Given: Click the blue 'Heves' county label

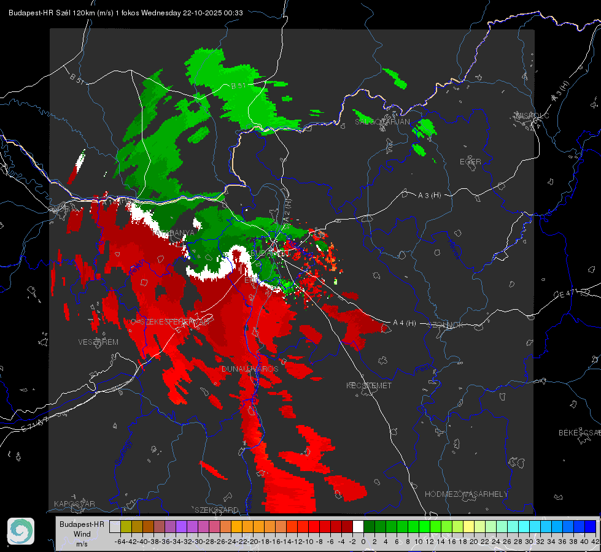Looking at the screenshot, I should [454, 249].
